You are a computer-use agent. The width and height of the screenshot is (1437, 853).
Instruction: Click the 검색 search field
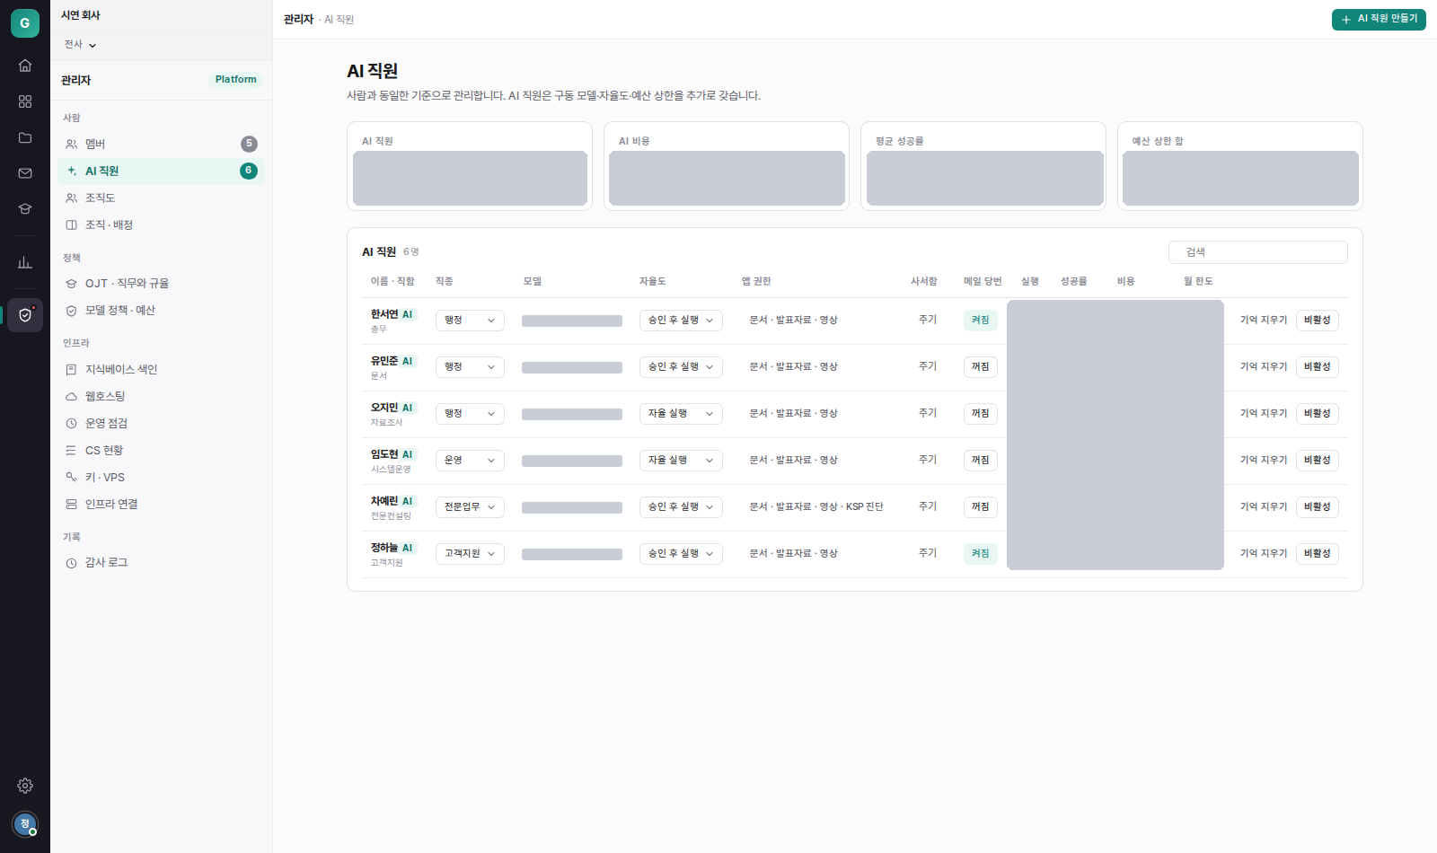(x=1257, y=252)
